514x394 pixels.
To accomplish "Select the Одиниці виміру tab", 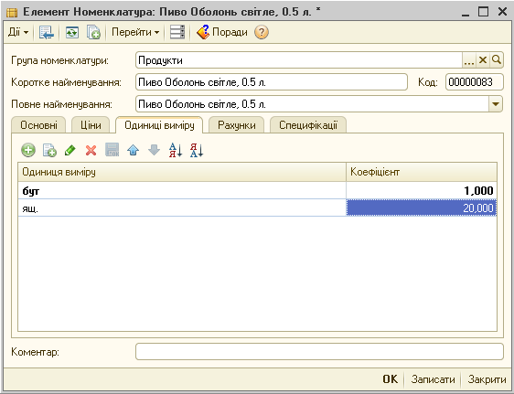I will coord(159,125).
